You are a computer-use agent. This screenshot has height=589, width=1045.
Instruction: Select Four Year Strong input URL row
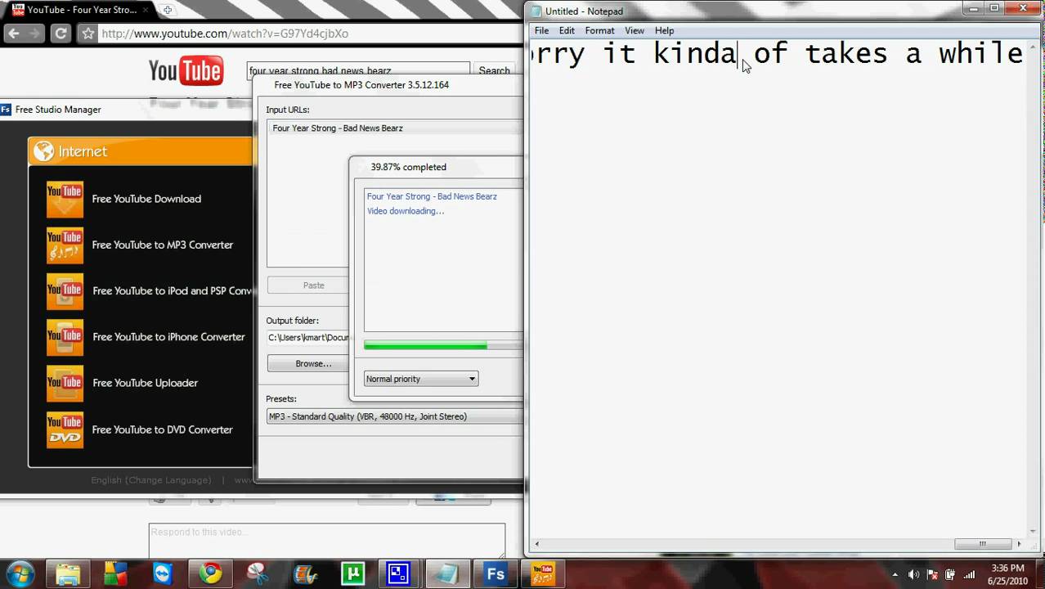coord(395,128)
